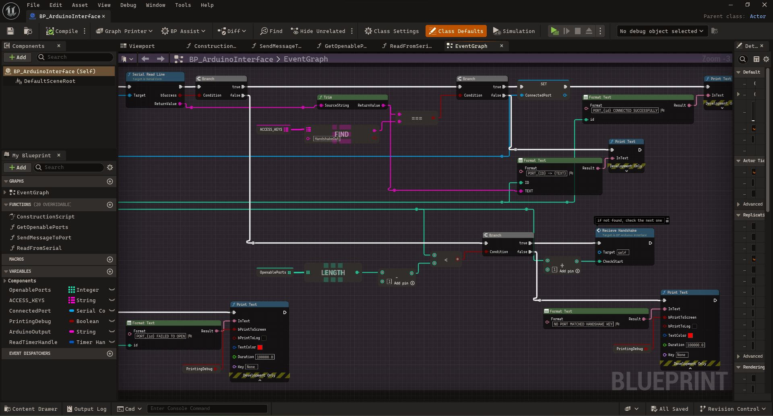This screenshot has height=416, width=773.
Task: Open My Blueprint settings gear
Action: click(x=110, y=167)
